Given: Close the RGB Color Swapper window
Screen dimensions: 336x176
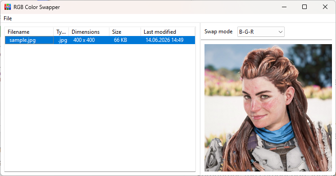Looking at the screenshot, I should (x=325, y=7).
